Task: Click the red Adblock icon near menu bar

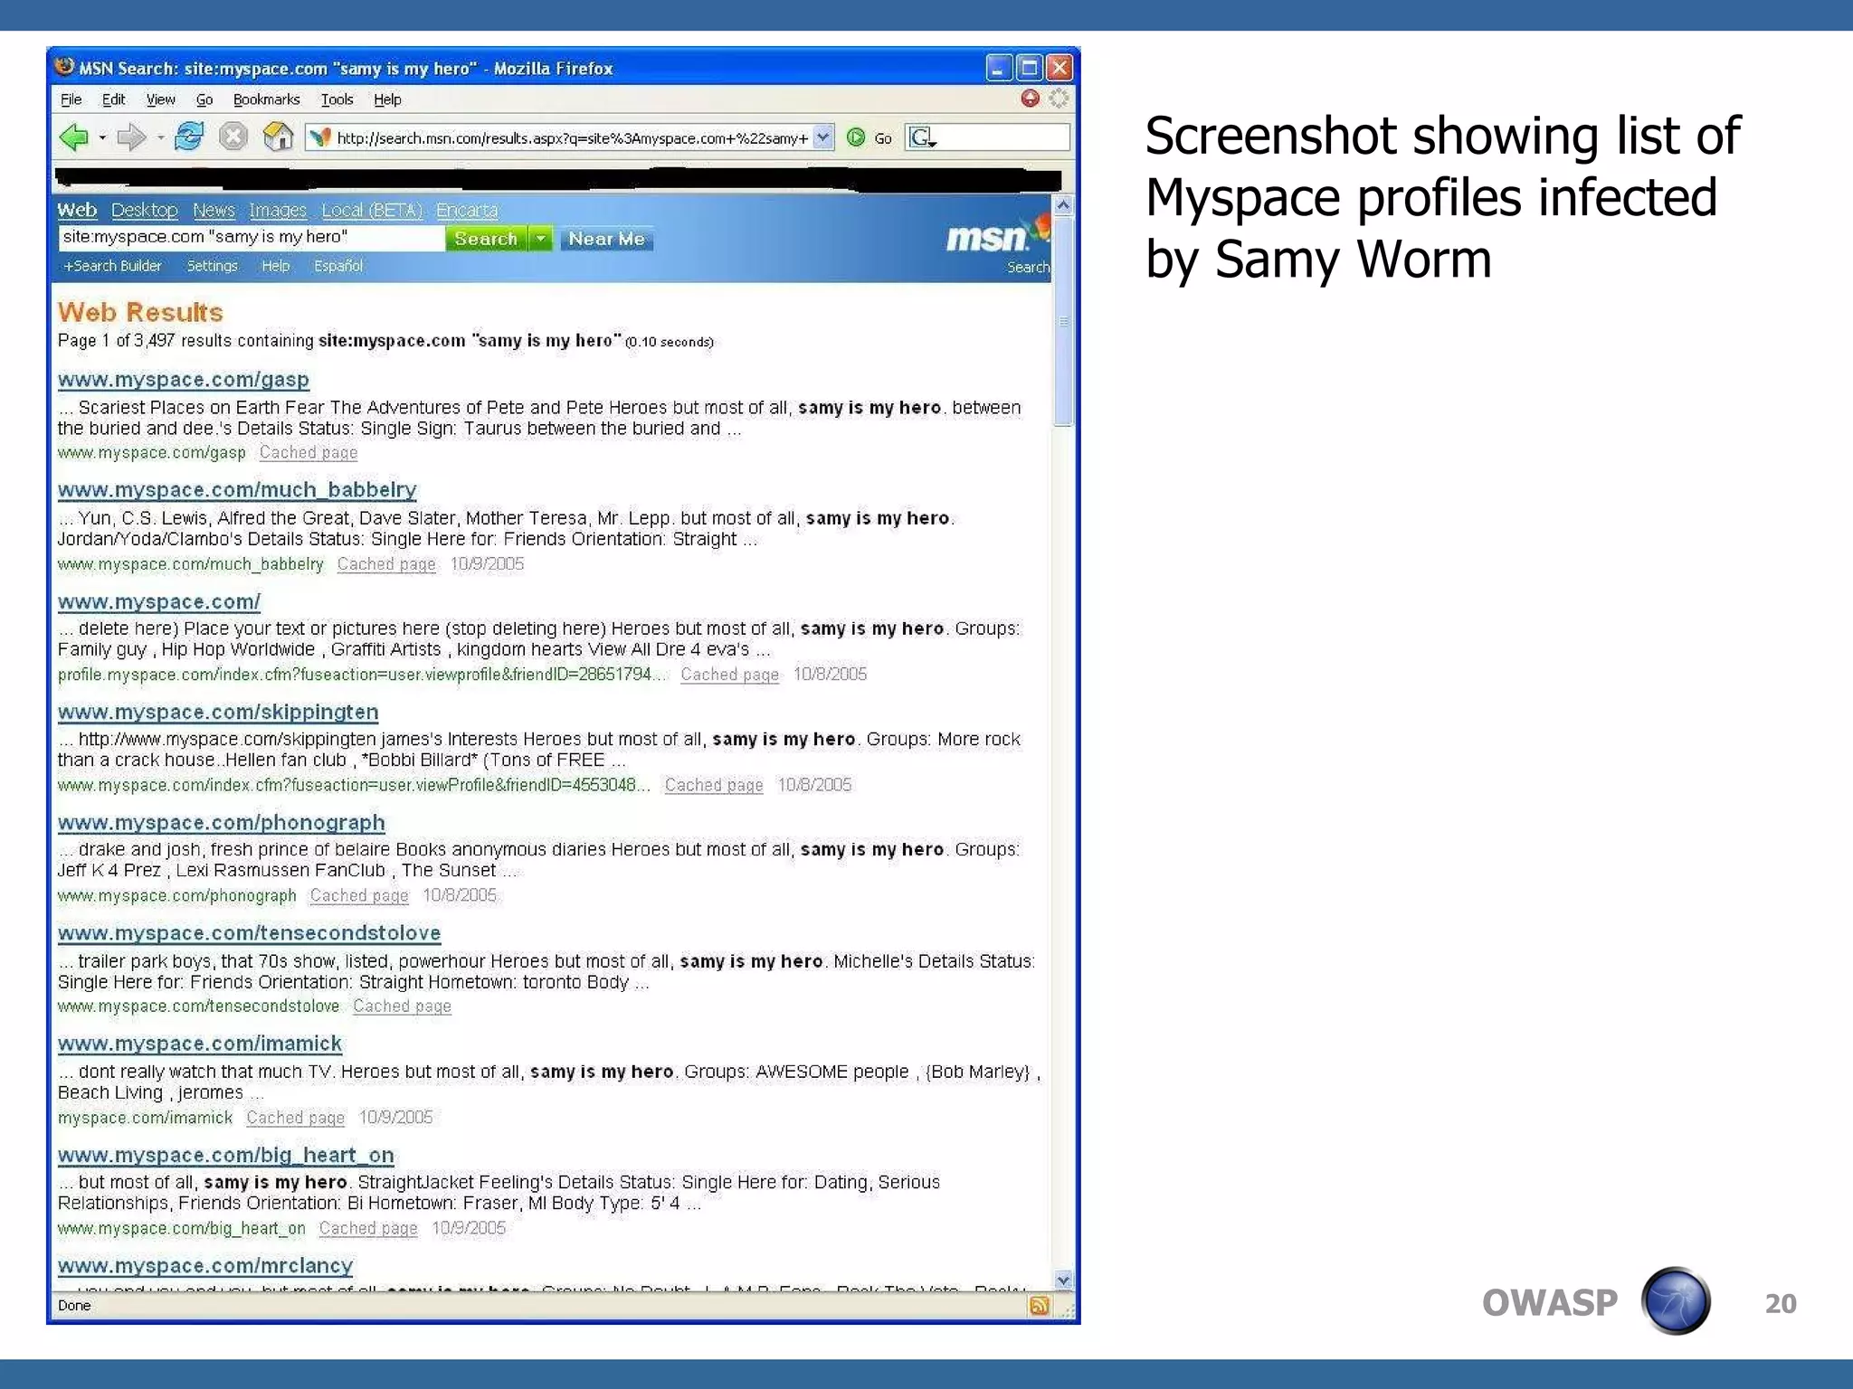Action: (x=1030, y=99)
